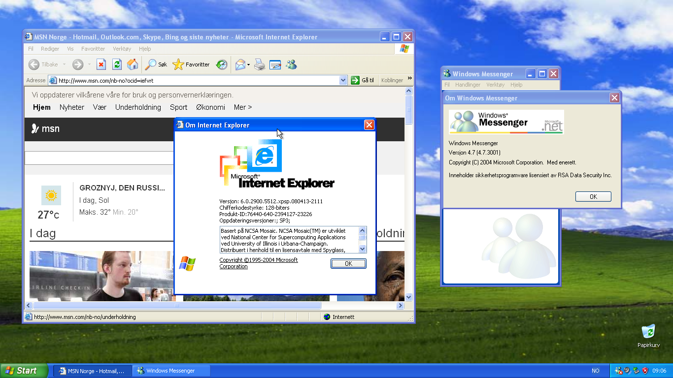Click the horizontal scrollbar at page bottom

tap(177, 306)
